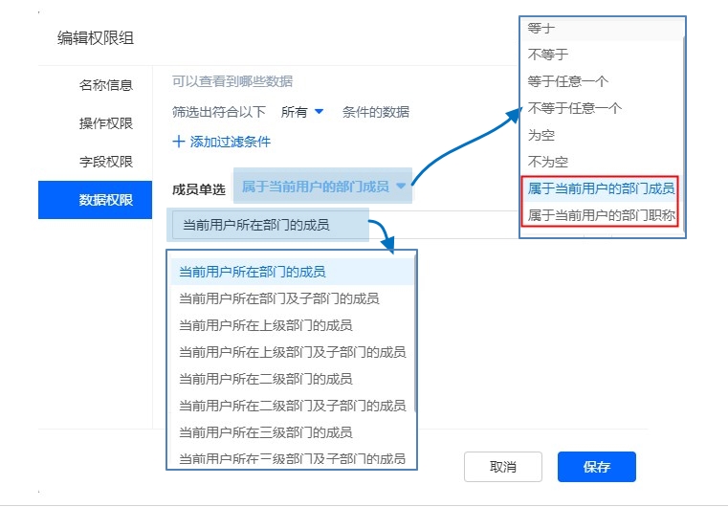Pick 当前用户所在二级部门的成员 option
Image resolution: width=728 pixels, height=507 pixels.
[x=266, y=379]
